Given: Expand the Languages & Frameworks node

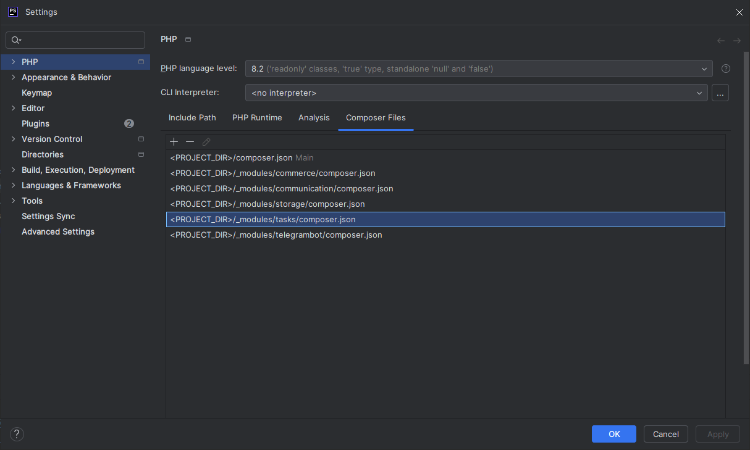Looking at the screenshot, I should pos(14,185).
